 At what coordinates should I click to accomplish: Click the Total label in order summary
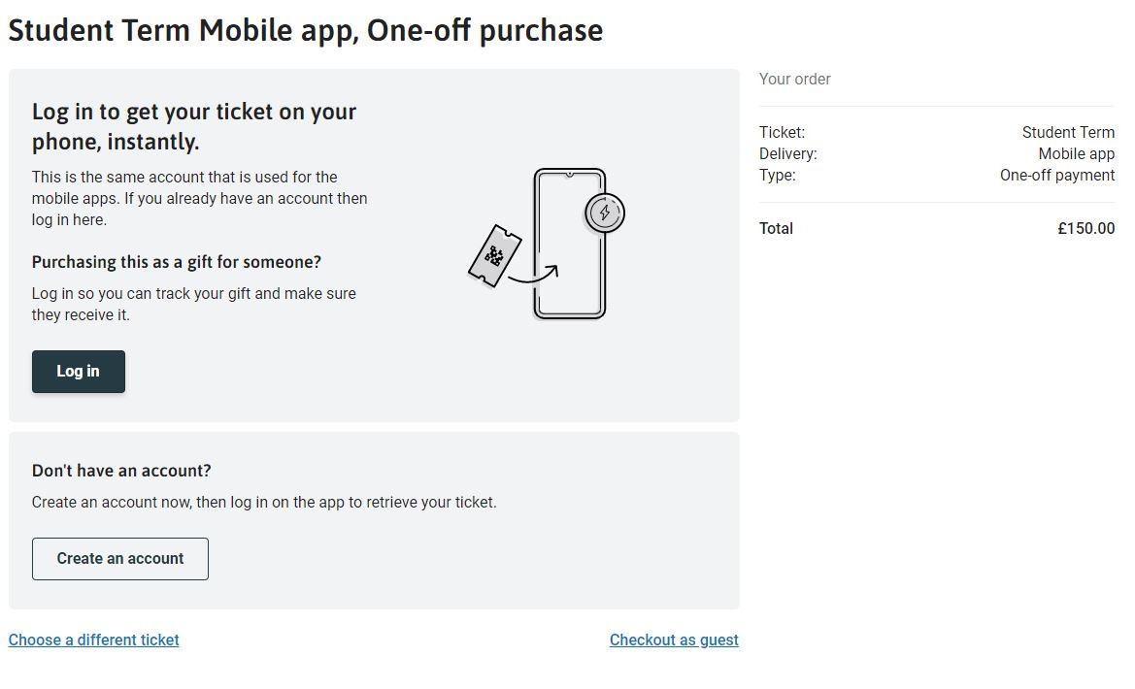coord(776,229)
